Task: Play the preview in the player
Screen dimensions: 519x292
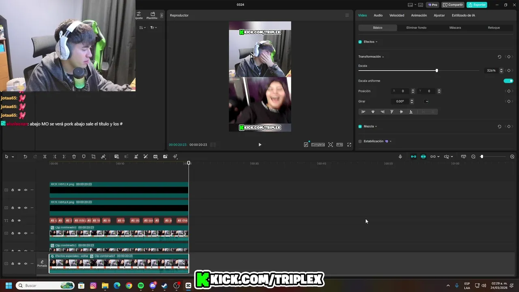Action: 260,145
